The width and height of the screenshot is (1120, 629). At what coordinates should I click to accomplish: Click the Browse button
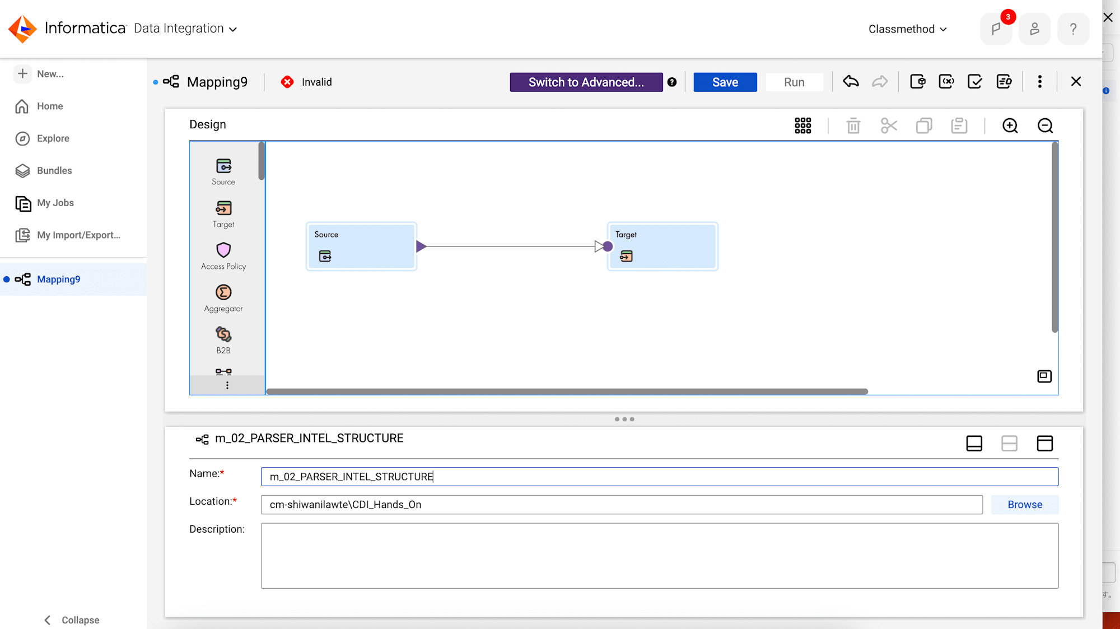[1025, 505]
